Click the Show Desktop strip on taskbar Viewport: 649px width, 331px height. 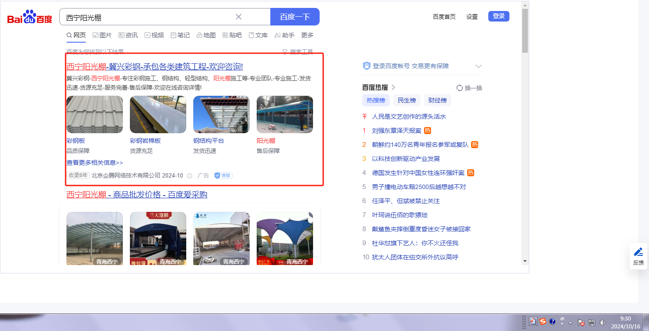646,322
